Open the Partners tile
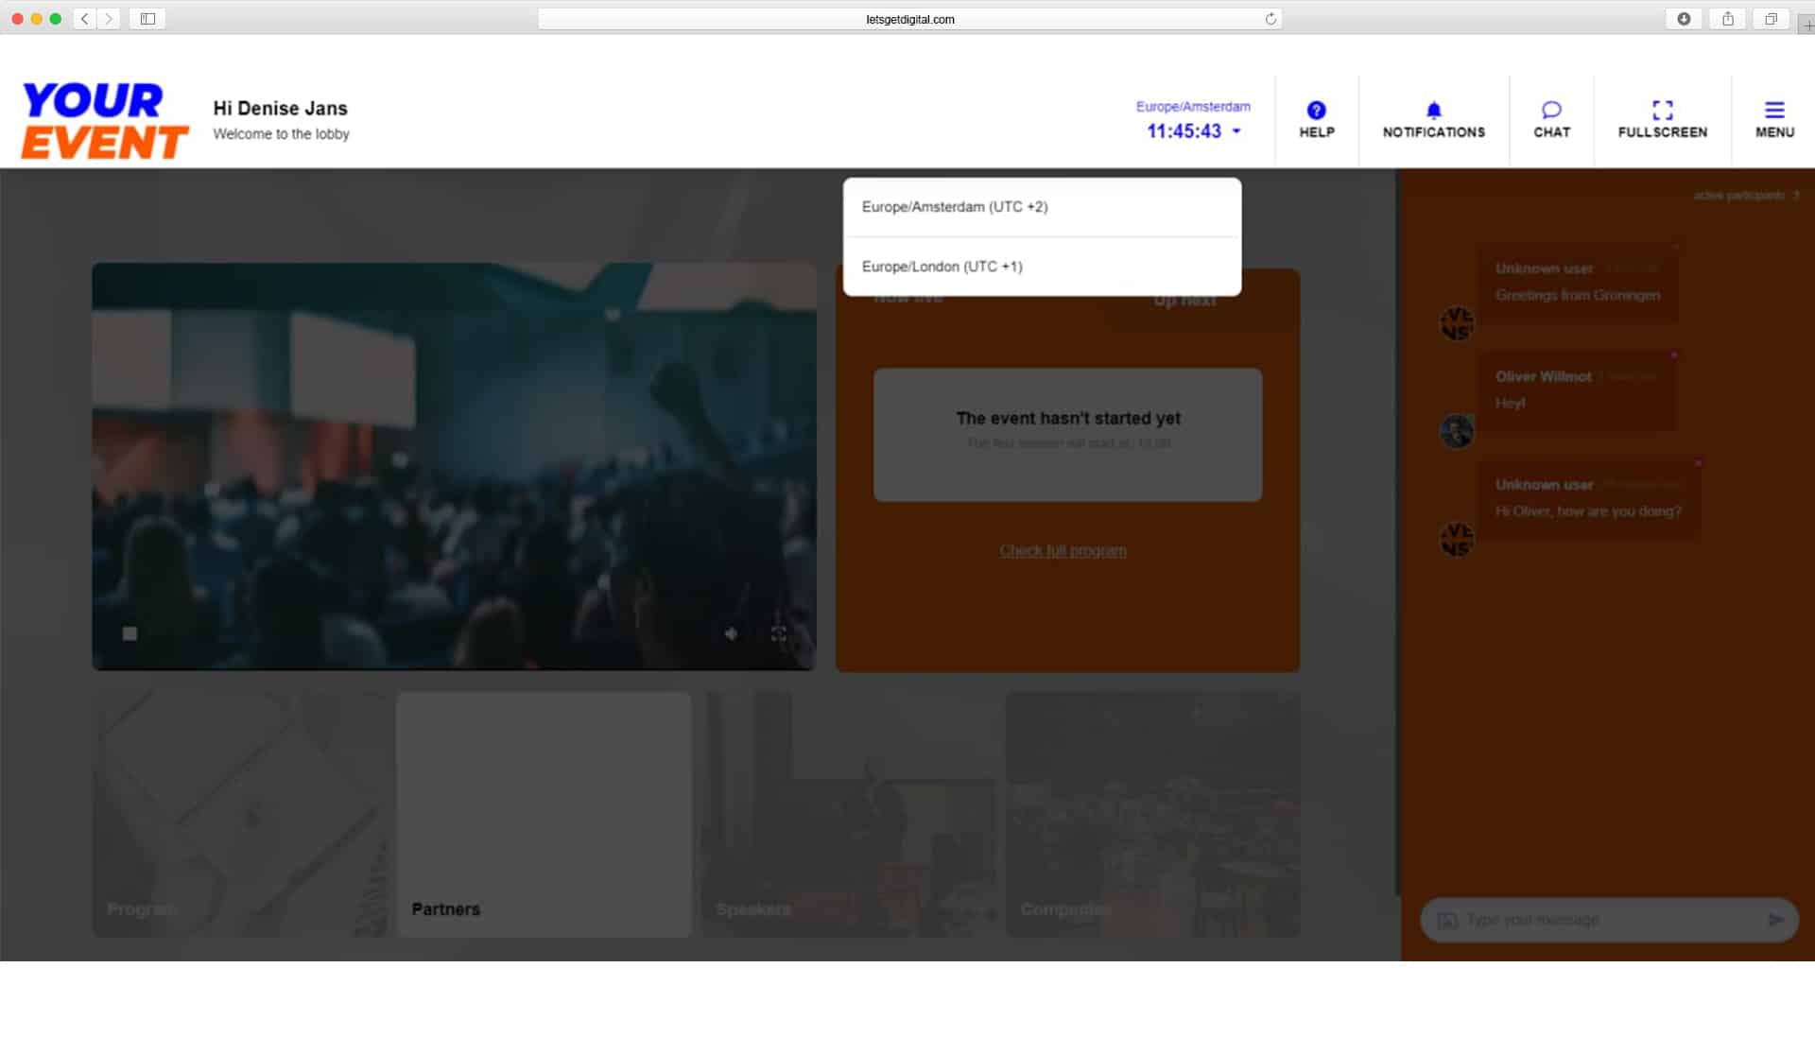The width and height of the screenshot is (1815, 1037). 544,815
